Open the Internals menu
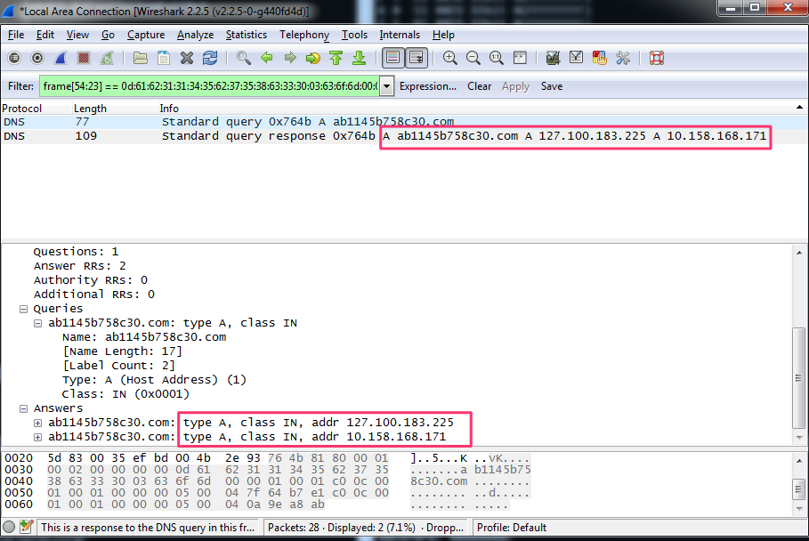Screen dimensions: 809x541 click(400, 35)
